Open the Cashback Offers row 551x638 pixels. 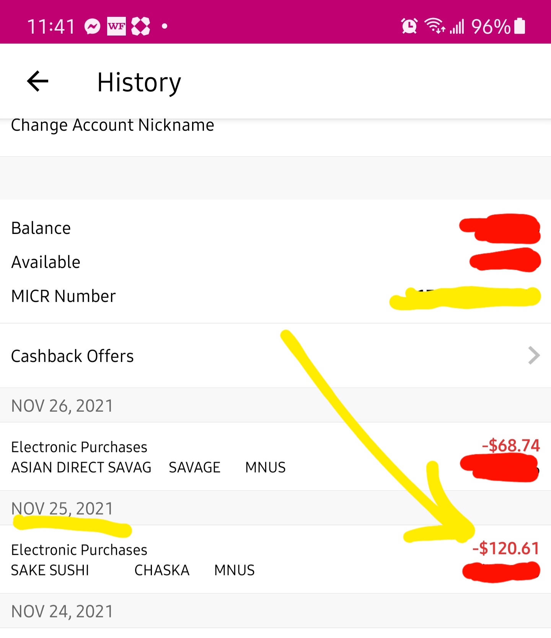(73, 356)
